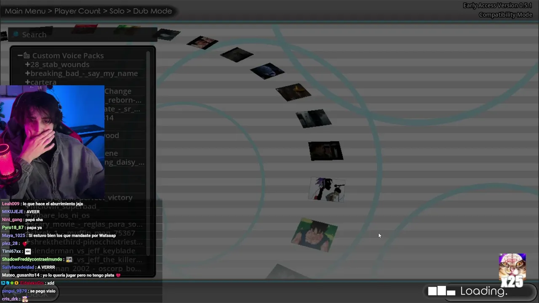Click the Maya_1025 username in chat
Viewport: 539px width, 303px height.
[13, 236]
